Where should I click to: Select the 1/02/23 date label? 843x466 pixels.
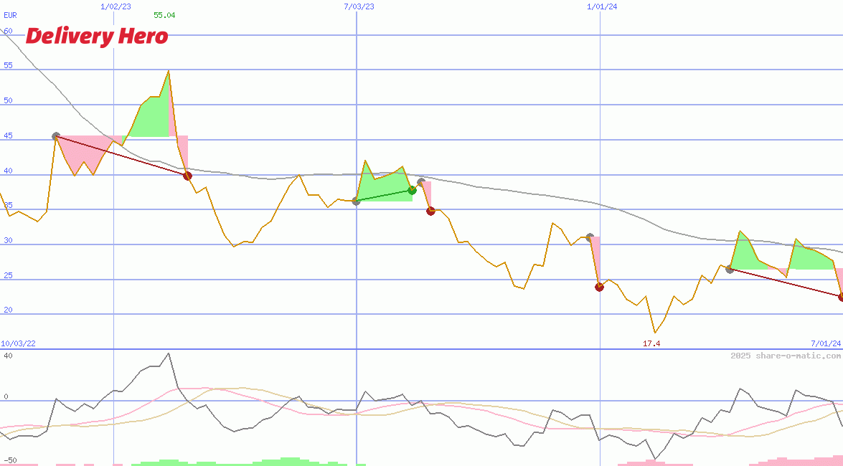pos(116,6)
